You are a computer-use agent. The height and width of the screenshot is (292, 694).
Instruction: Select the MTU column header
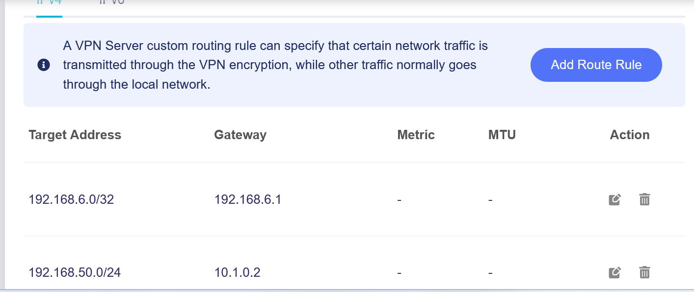tap(502, 135)
